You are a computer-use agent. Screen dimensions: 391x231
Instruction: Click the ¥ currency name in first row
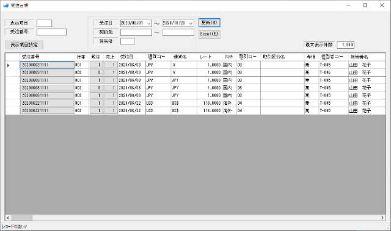184,65
